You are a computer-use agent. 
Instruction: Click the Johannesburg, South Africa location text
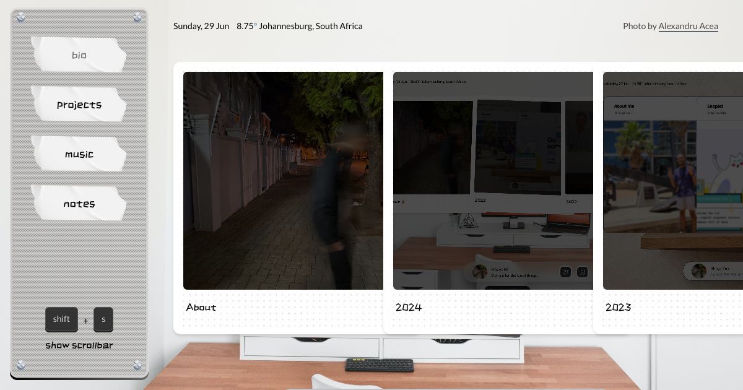tap(311, 26)
